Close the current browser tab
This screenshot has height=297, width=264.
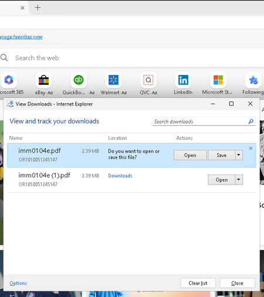[22, 8]
